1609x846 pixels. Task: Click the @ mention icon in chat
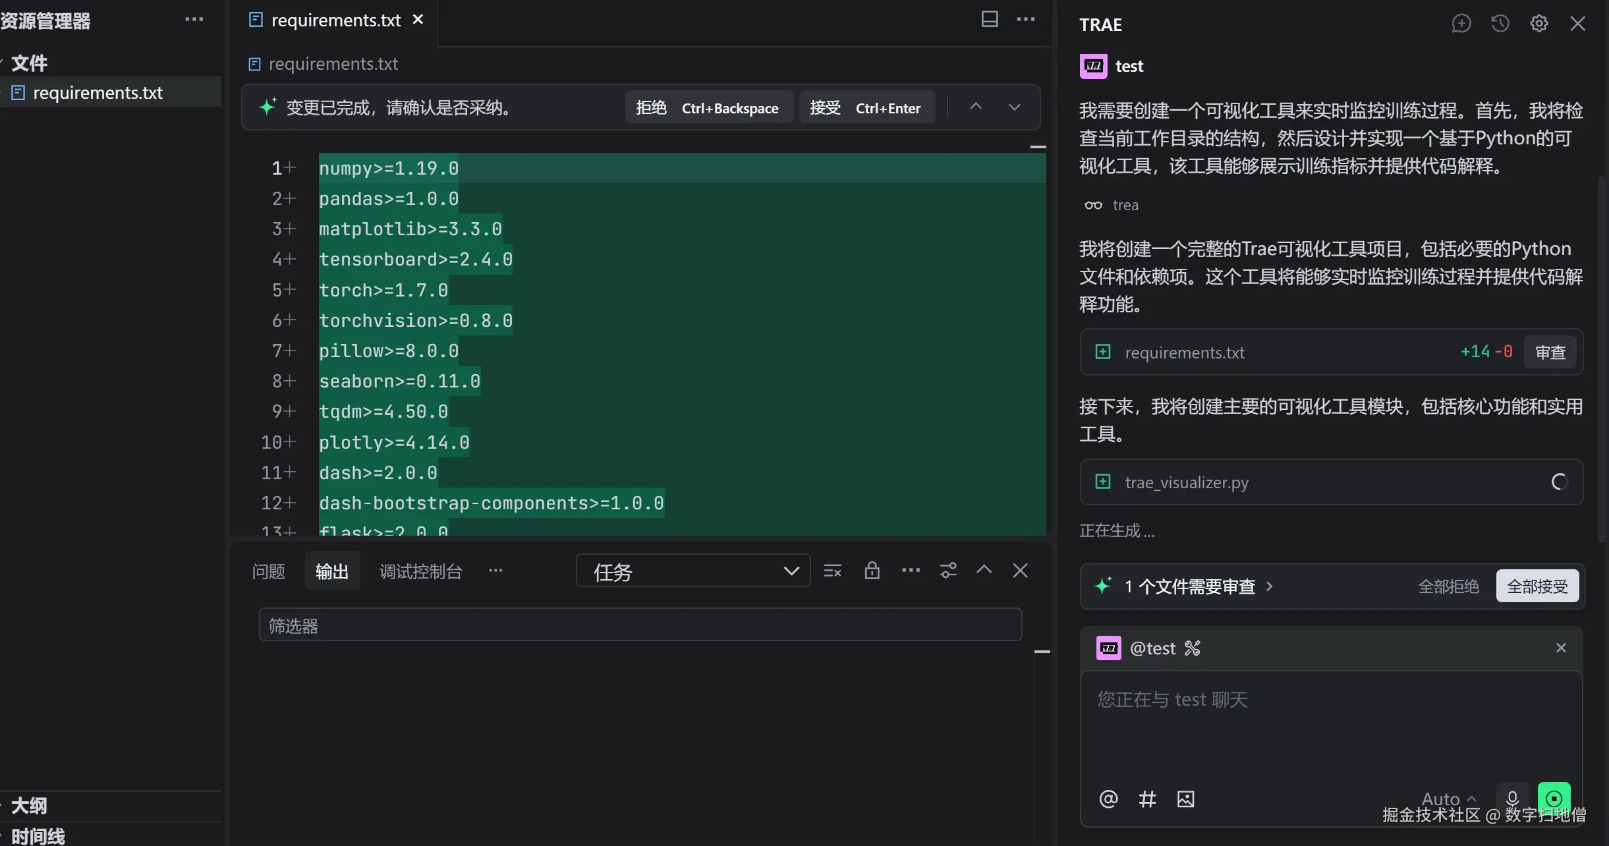point(1108,799)
